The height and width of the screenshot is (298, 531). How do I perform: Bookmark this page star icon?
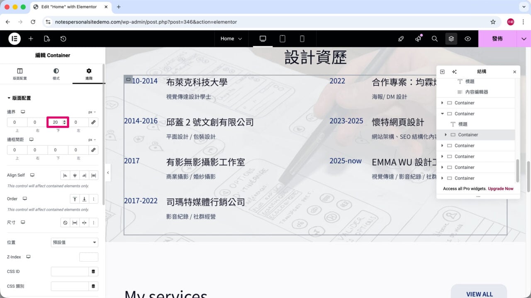pos(493,22)
